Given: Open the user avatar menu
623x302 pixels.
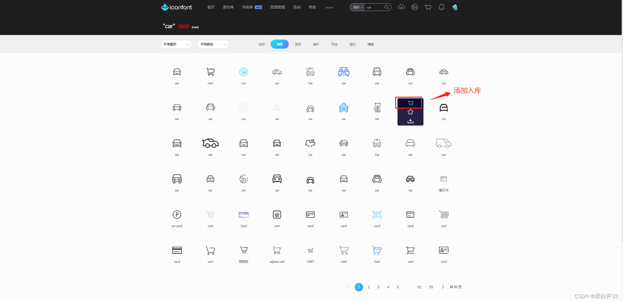Looking at the screenshot, I should pos(455,7).
